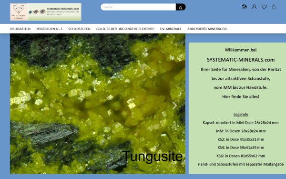This screenshot has height=179, width=286.
Task: Open the UV- Minerale menu item
Action: [x=171, y=29]
